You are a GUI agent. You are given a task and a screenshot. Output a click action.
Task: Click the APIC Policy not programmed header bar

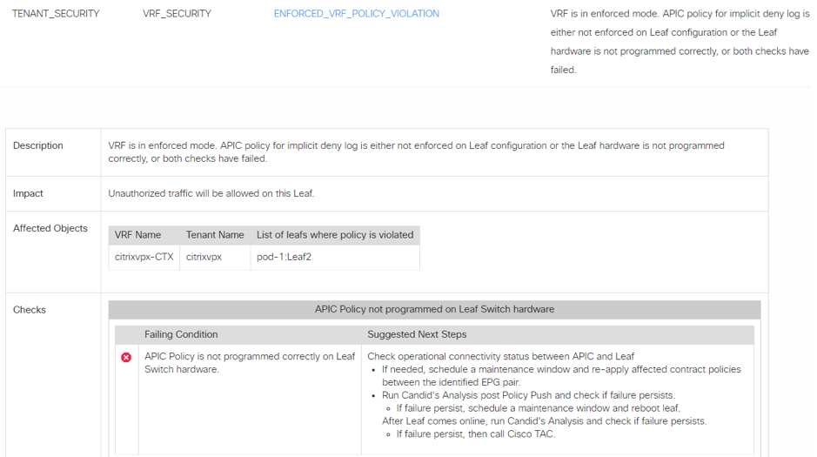pyautogui.click(x=434, y=309)
